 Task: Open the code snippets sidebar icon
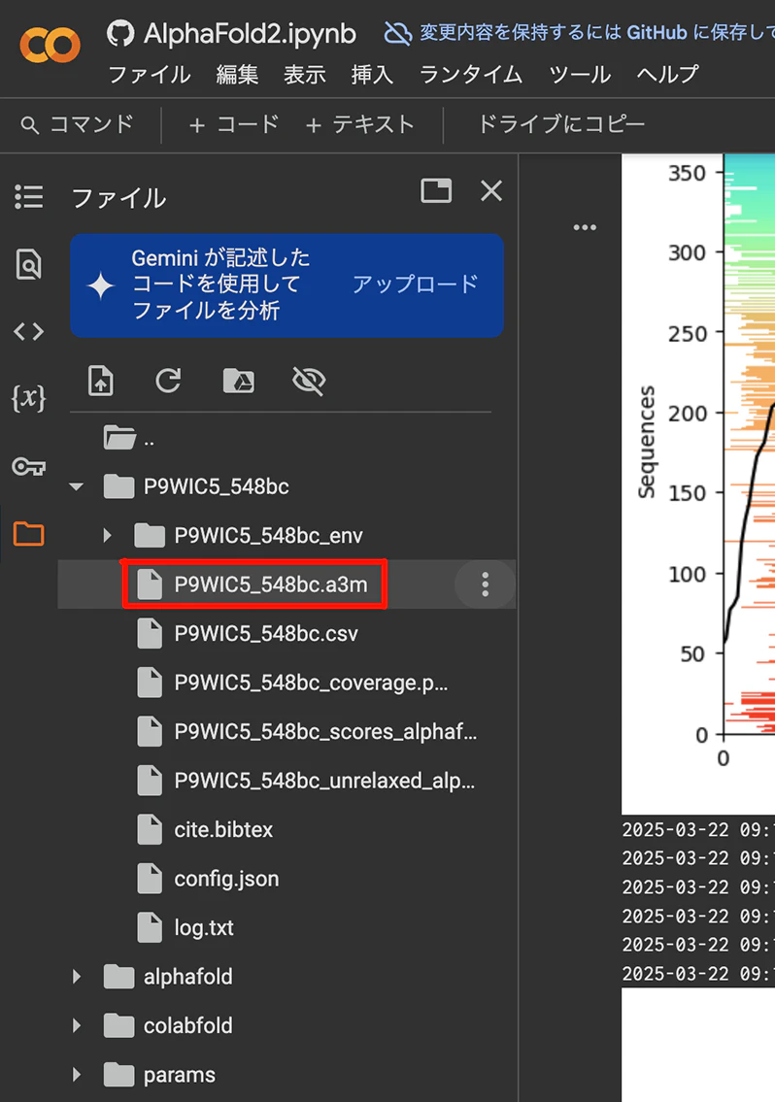(29, 331)
